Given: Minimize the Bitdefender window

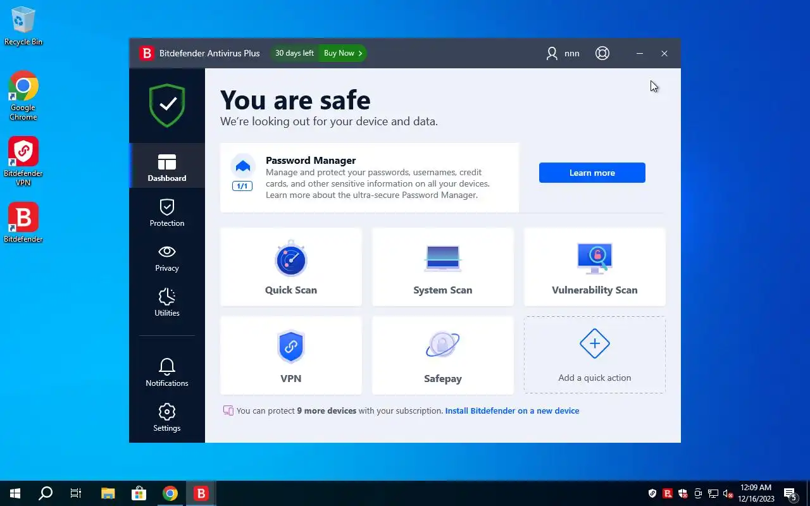Looking at the screenshot, I should click(x=640, y=53).
